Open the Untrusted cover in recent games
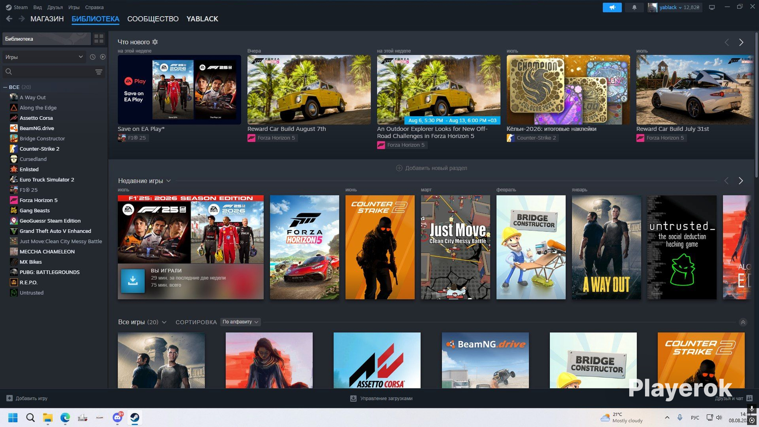Image resolution: width=759 pixels, height=427 pixels. tap(682, 247)
